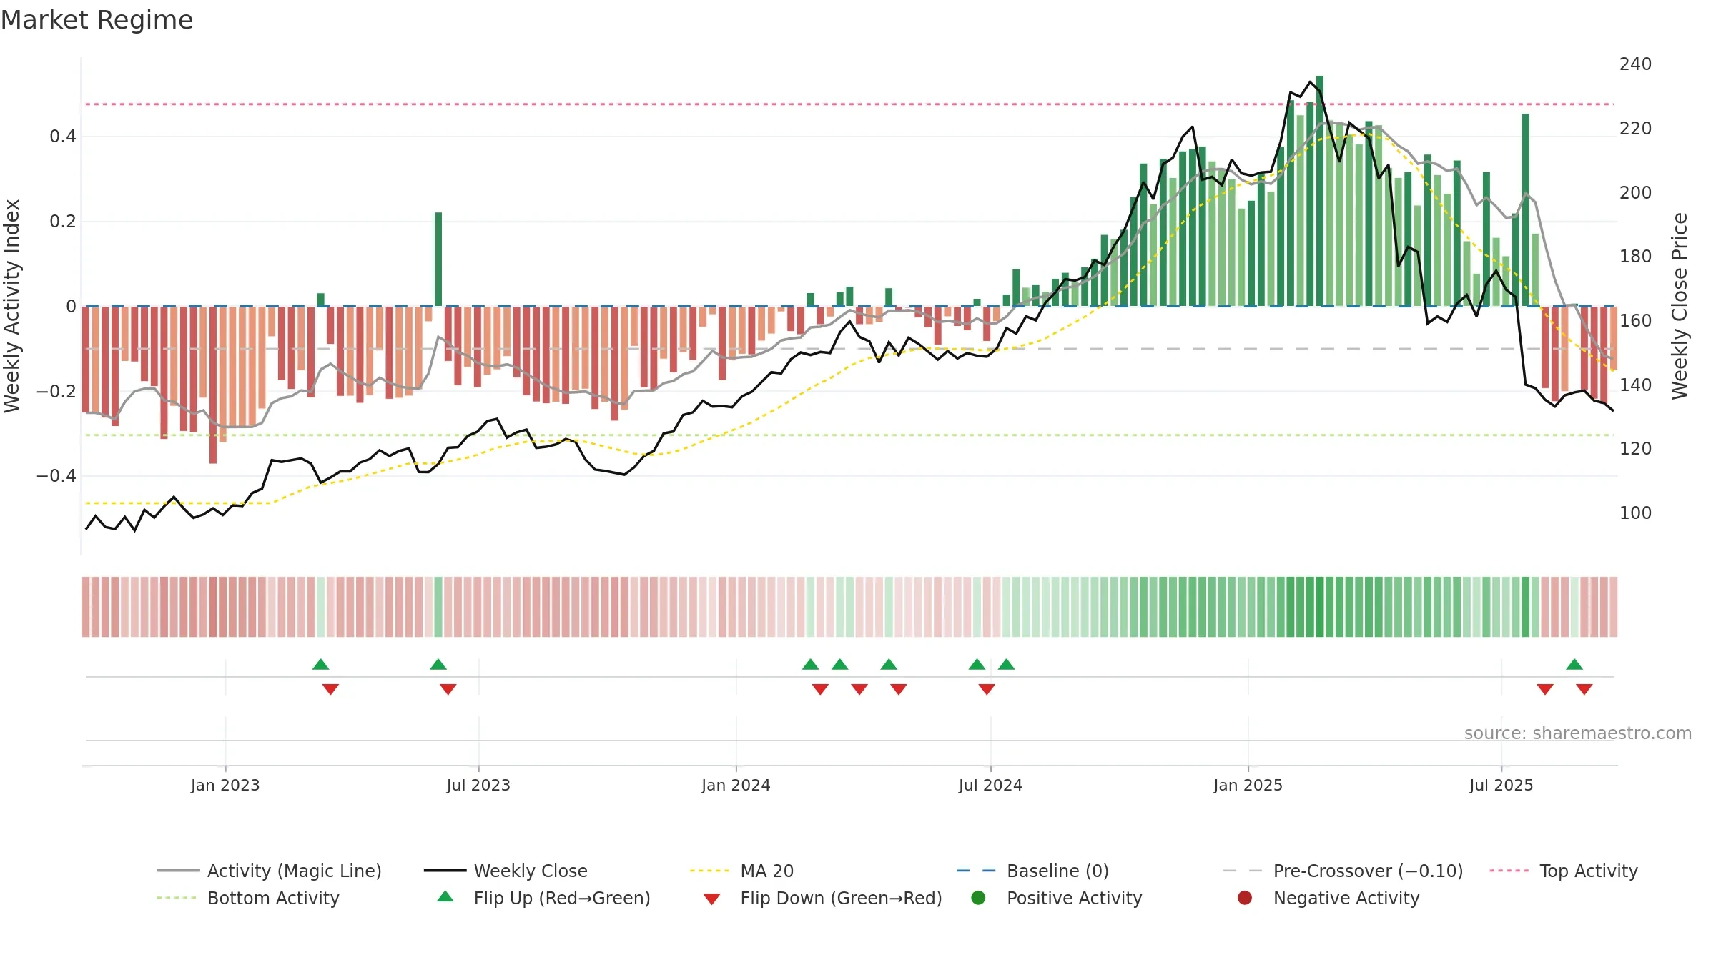Screen dimensions: 1716x965
Task: Toggle the Activity (Magic Line) legend entry
Action: coord(270,871)
